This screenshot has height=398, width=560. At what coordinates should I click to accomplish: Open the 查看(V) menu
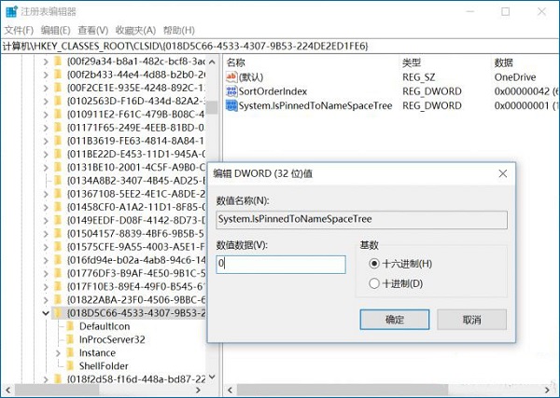(x=92, y=31)
